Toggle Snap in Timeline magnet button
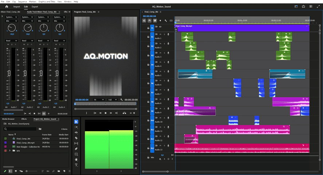Screen dimensions: 323x175 coord(149,21)
